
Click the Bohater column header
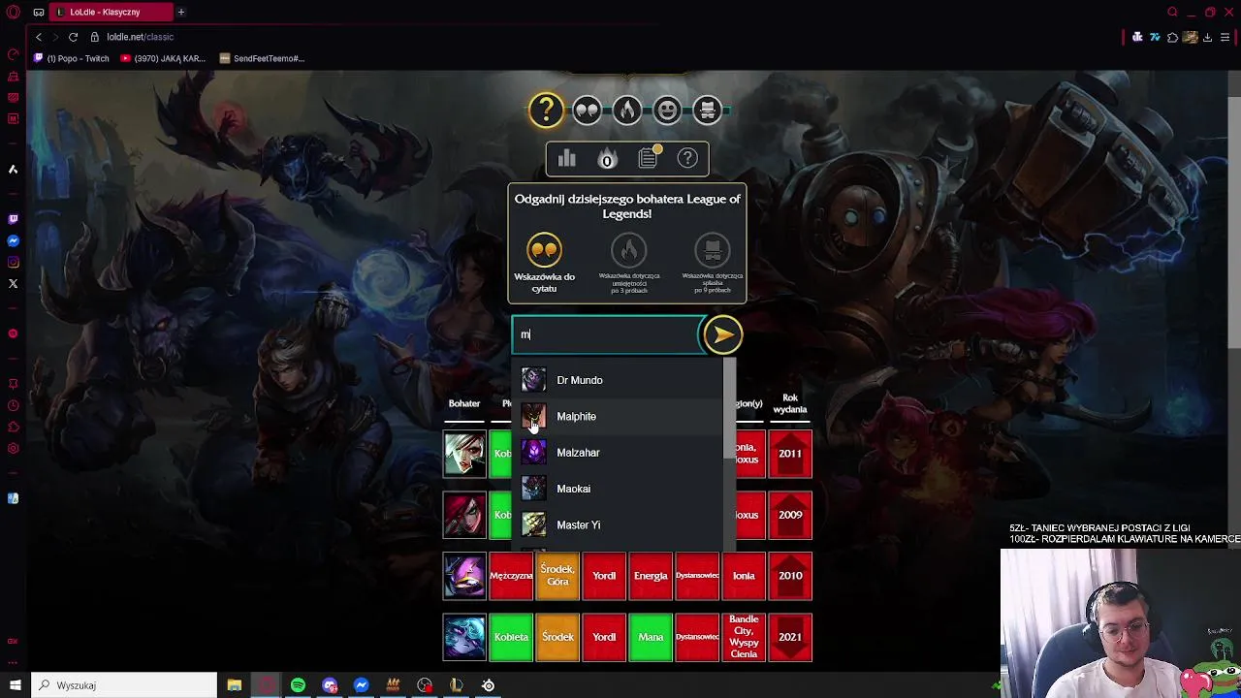pyautogui.click(x=464, y=403)
